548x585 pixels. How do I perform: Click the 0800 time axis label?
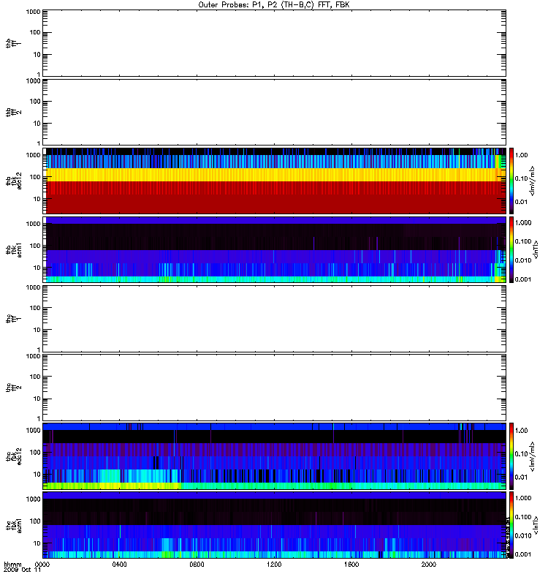pyautogui.click(x=197, y=565)
